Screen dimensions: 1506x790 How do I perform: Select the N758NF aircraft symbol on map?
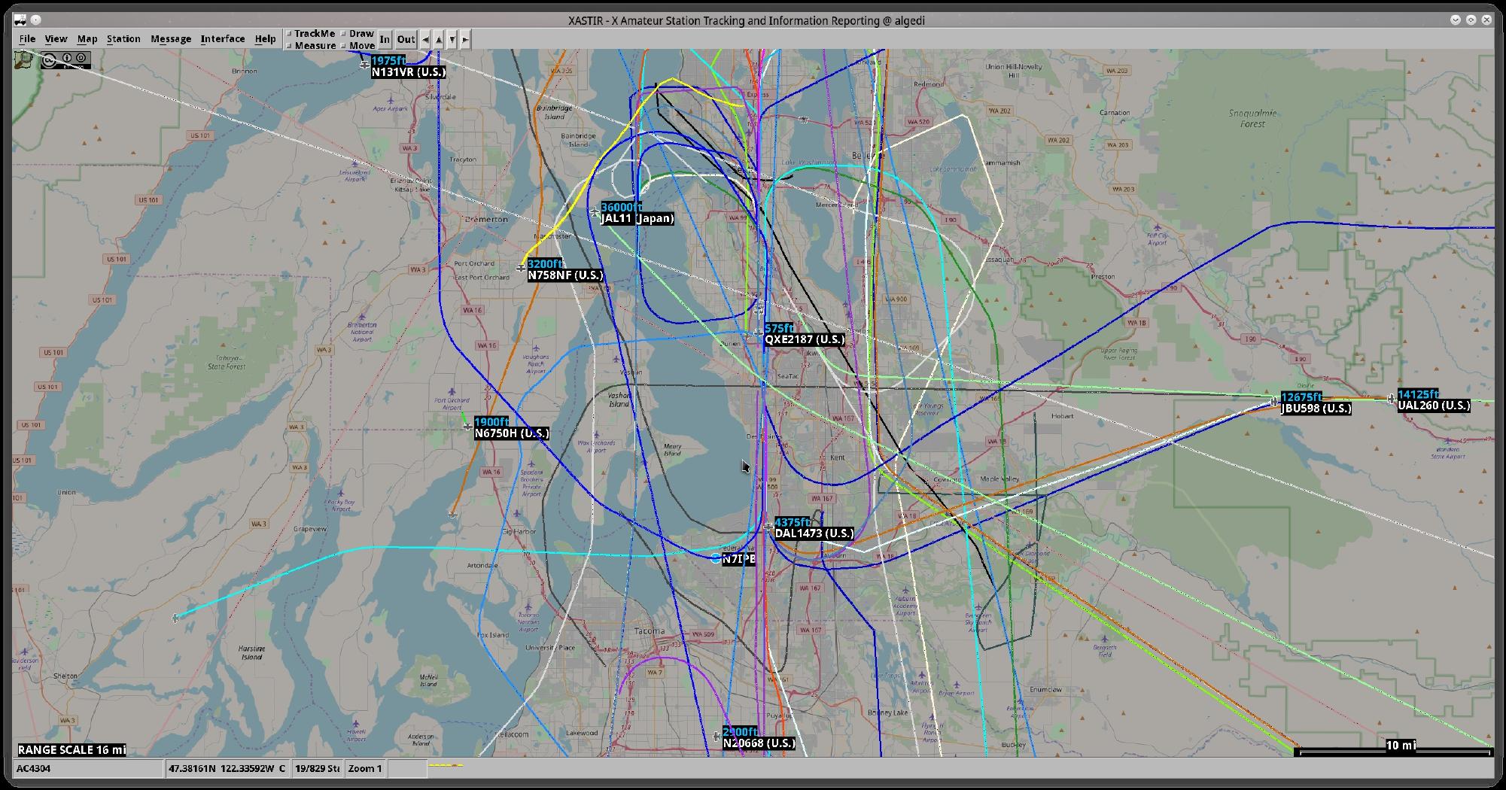point(521,268)
